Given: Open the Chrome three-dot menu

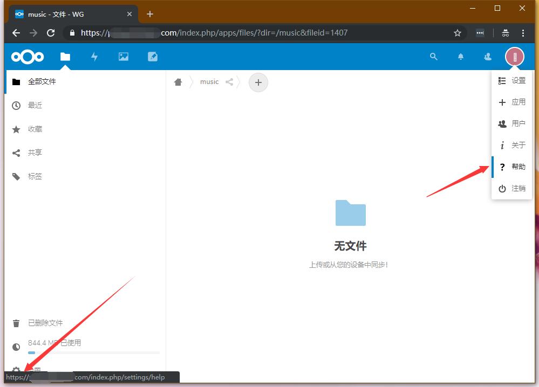Looking at the screenshot, I should coord(523,33).
